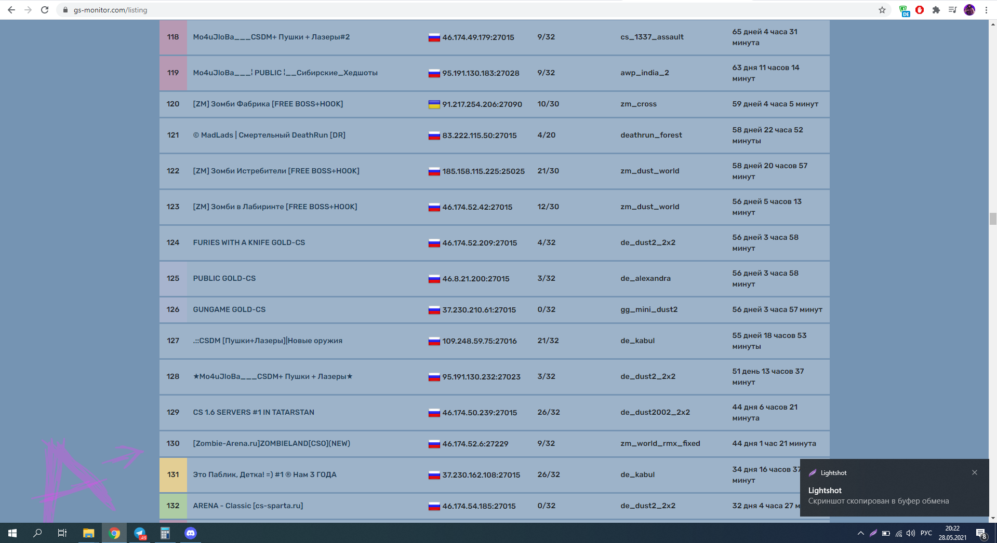
Task: Click the Lightshot feather tray icon
Action: pyautogui.click(x=873, y=533)
